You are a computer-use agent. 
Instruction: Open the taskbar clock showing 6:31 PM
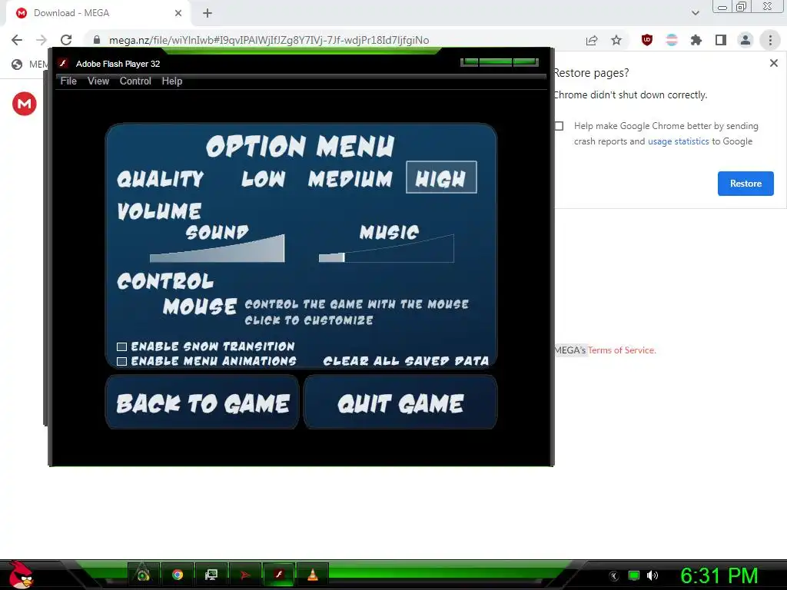pyautogui.click(x=719, y=575)
